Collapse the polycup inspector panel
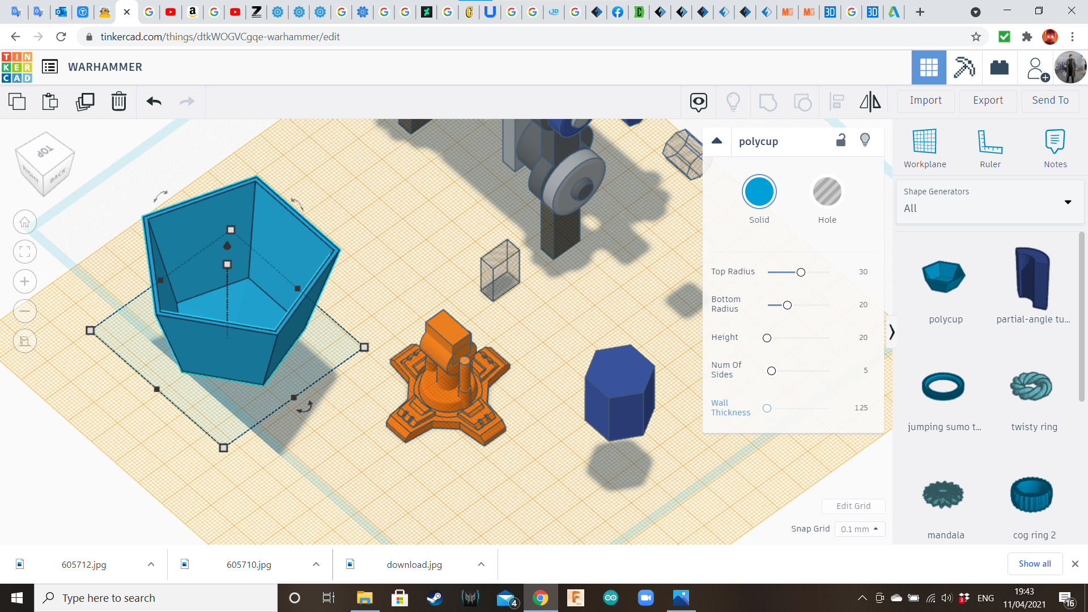 tap(717, 141)
